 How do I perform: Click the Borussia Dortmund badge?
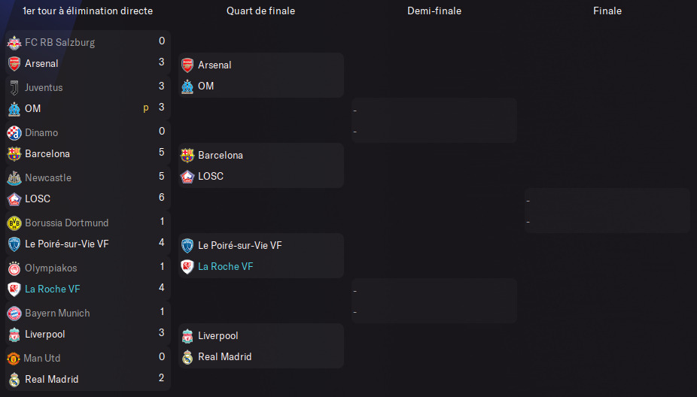coord(14,223)
